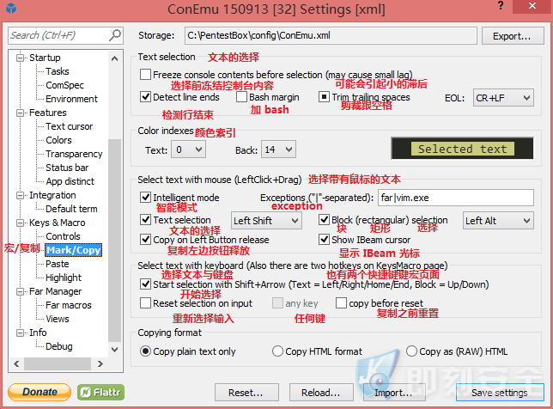Collapse the Info tree node
The height and width of the screenshot is (409, 553).
click(x=21, y=333)
